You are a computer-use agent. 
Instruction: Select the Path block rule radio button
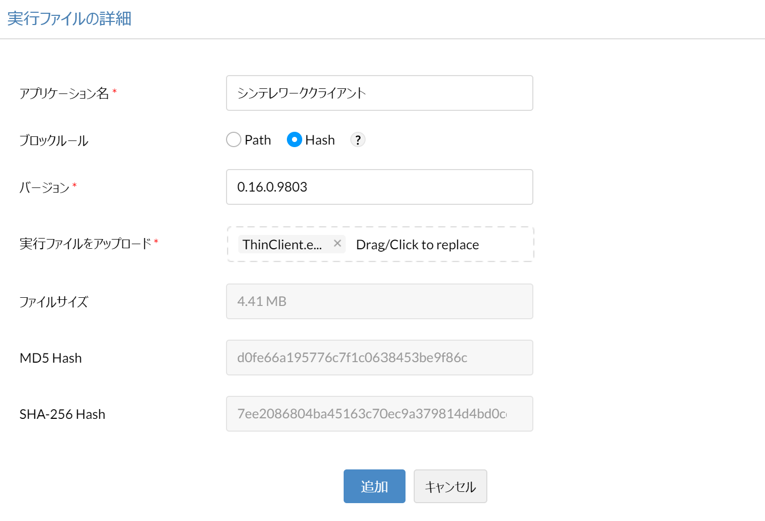pos(234,139)
